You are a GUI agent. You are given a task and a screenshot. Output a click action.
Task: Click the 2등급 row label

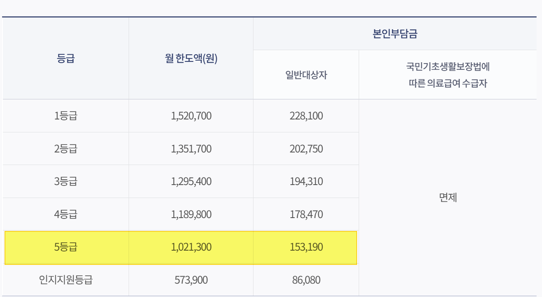(65, 148)
